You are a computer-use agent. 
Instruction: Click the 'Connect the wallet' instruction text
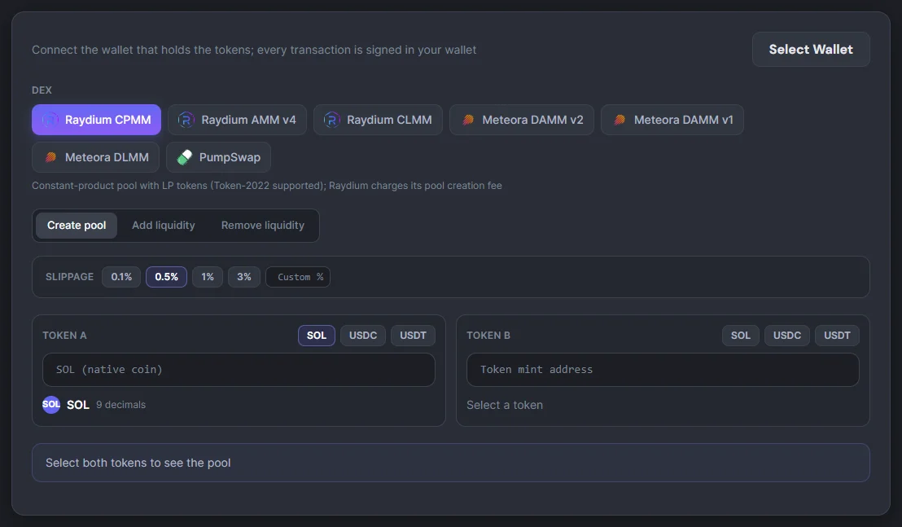(254, 50)
